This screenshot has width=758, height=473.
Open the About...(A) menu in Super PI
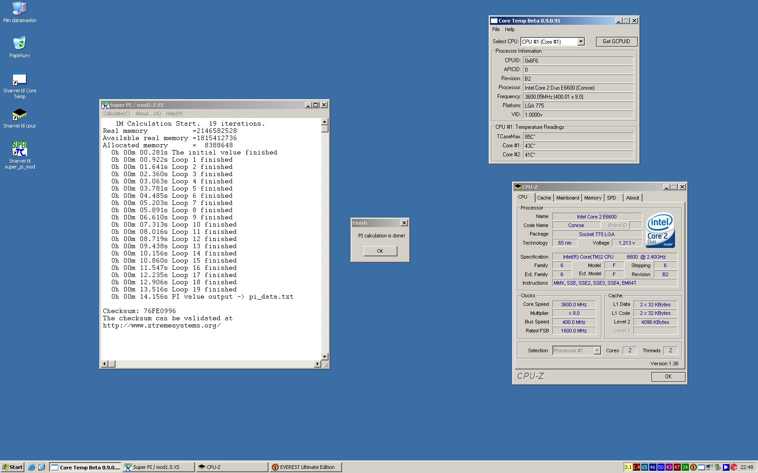coord(148,114)
